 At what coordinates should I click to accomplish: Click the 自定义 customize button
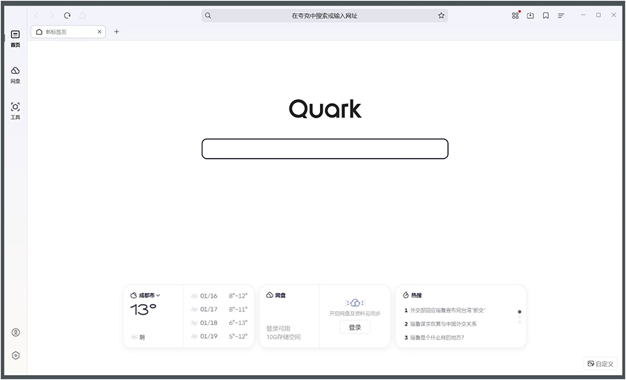point(600,363)
